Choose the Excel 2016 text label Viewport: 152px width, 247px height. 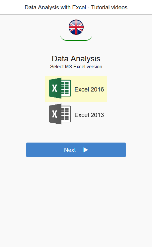coord(89,90)
